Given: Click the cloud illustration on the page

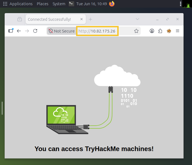Looking at the screenshot, I should point(117,76).
